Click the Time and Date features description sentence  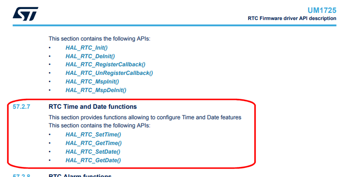click(145, 117)
